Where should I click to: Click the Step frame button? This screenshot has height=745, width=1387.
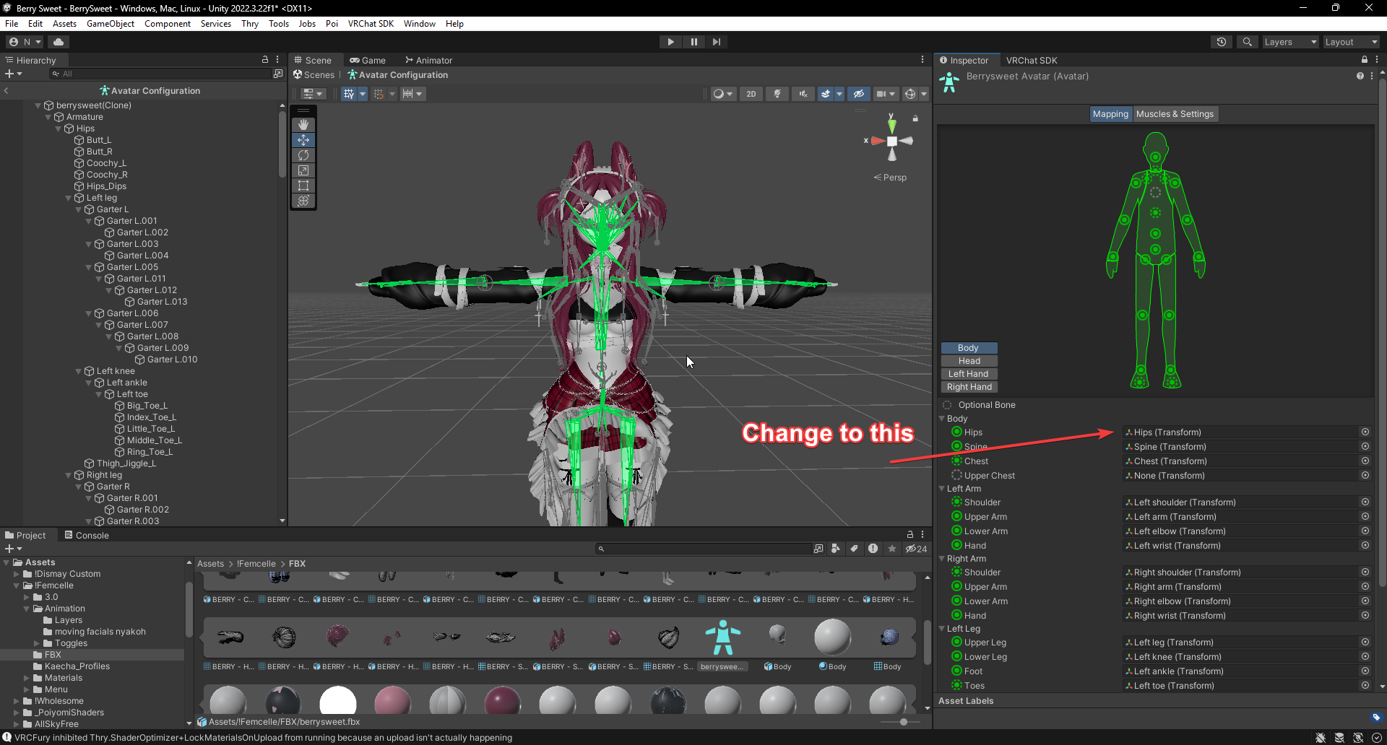click(x=717, y=42)
